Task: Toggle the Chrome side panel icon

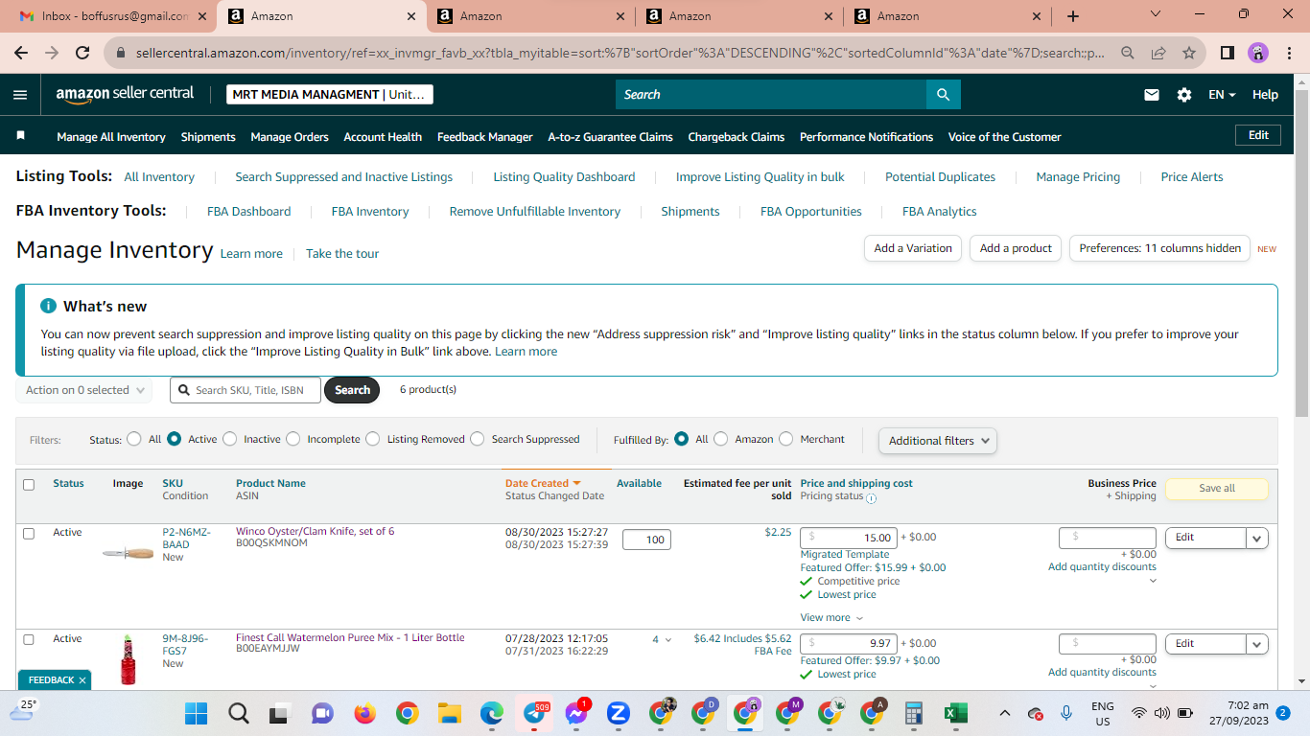Action: (x=1227, y=53)
